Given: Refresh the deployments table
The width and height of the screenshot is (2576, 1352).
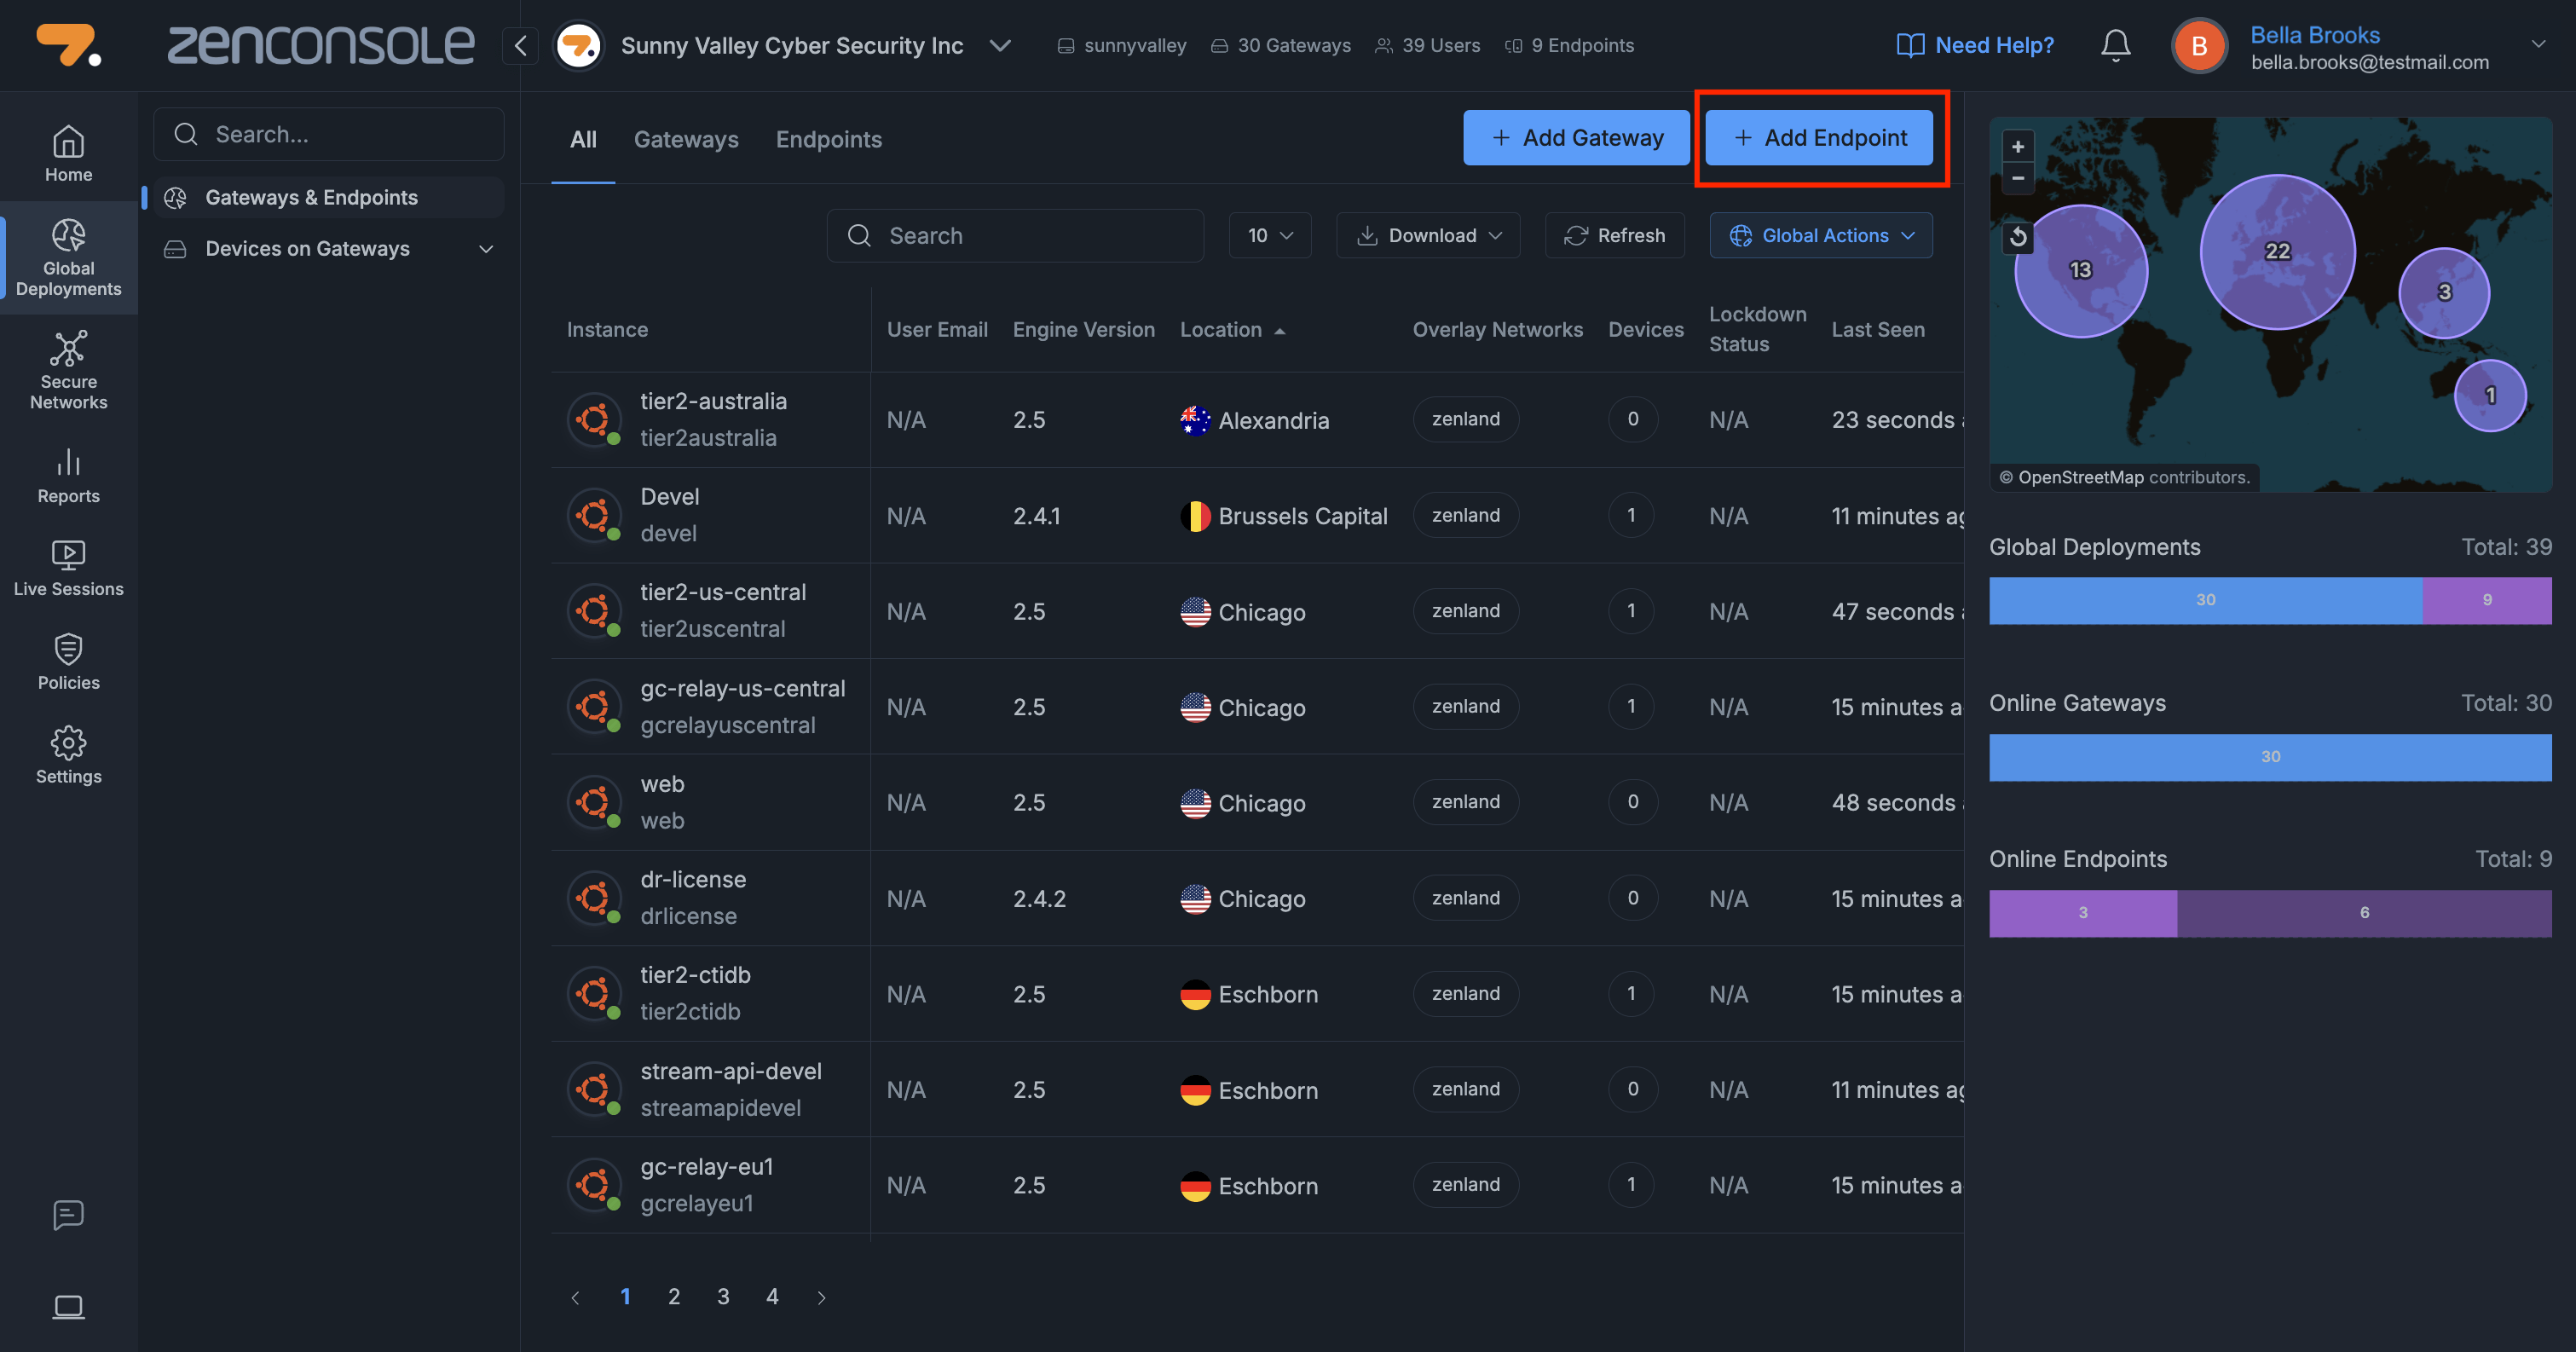Looking at the screenshot, I should tap(1614, 235).
